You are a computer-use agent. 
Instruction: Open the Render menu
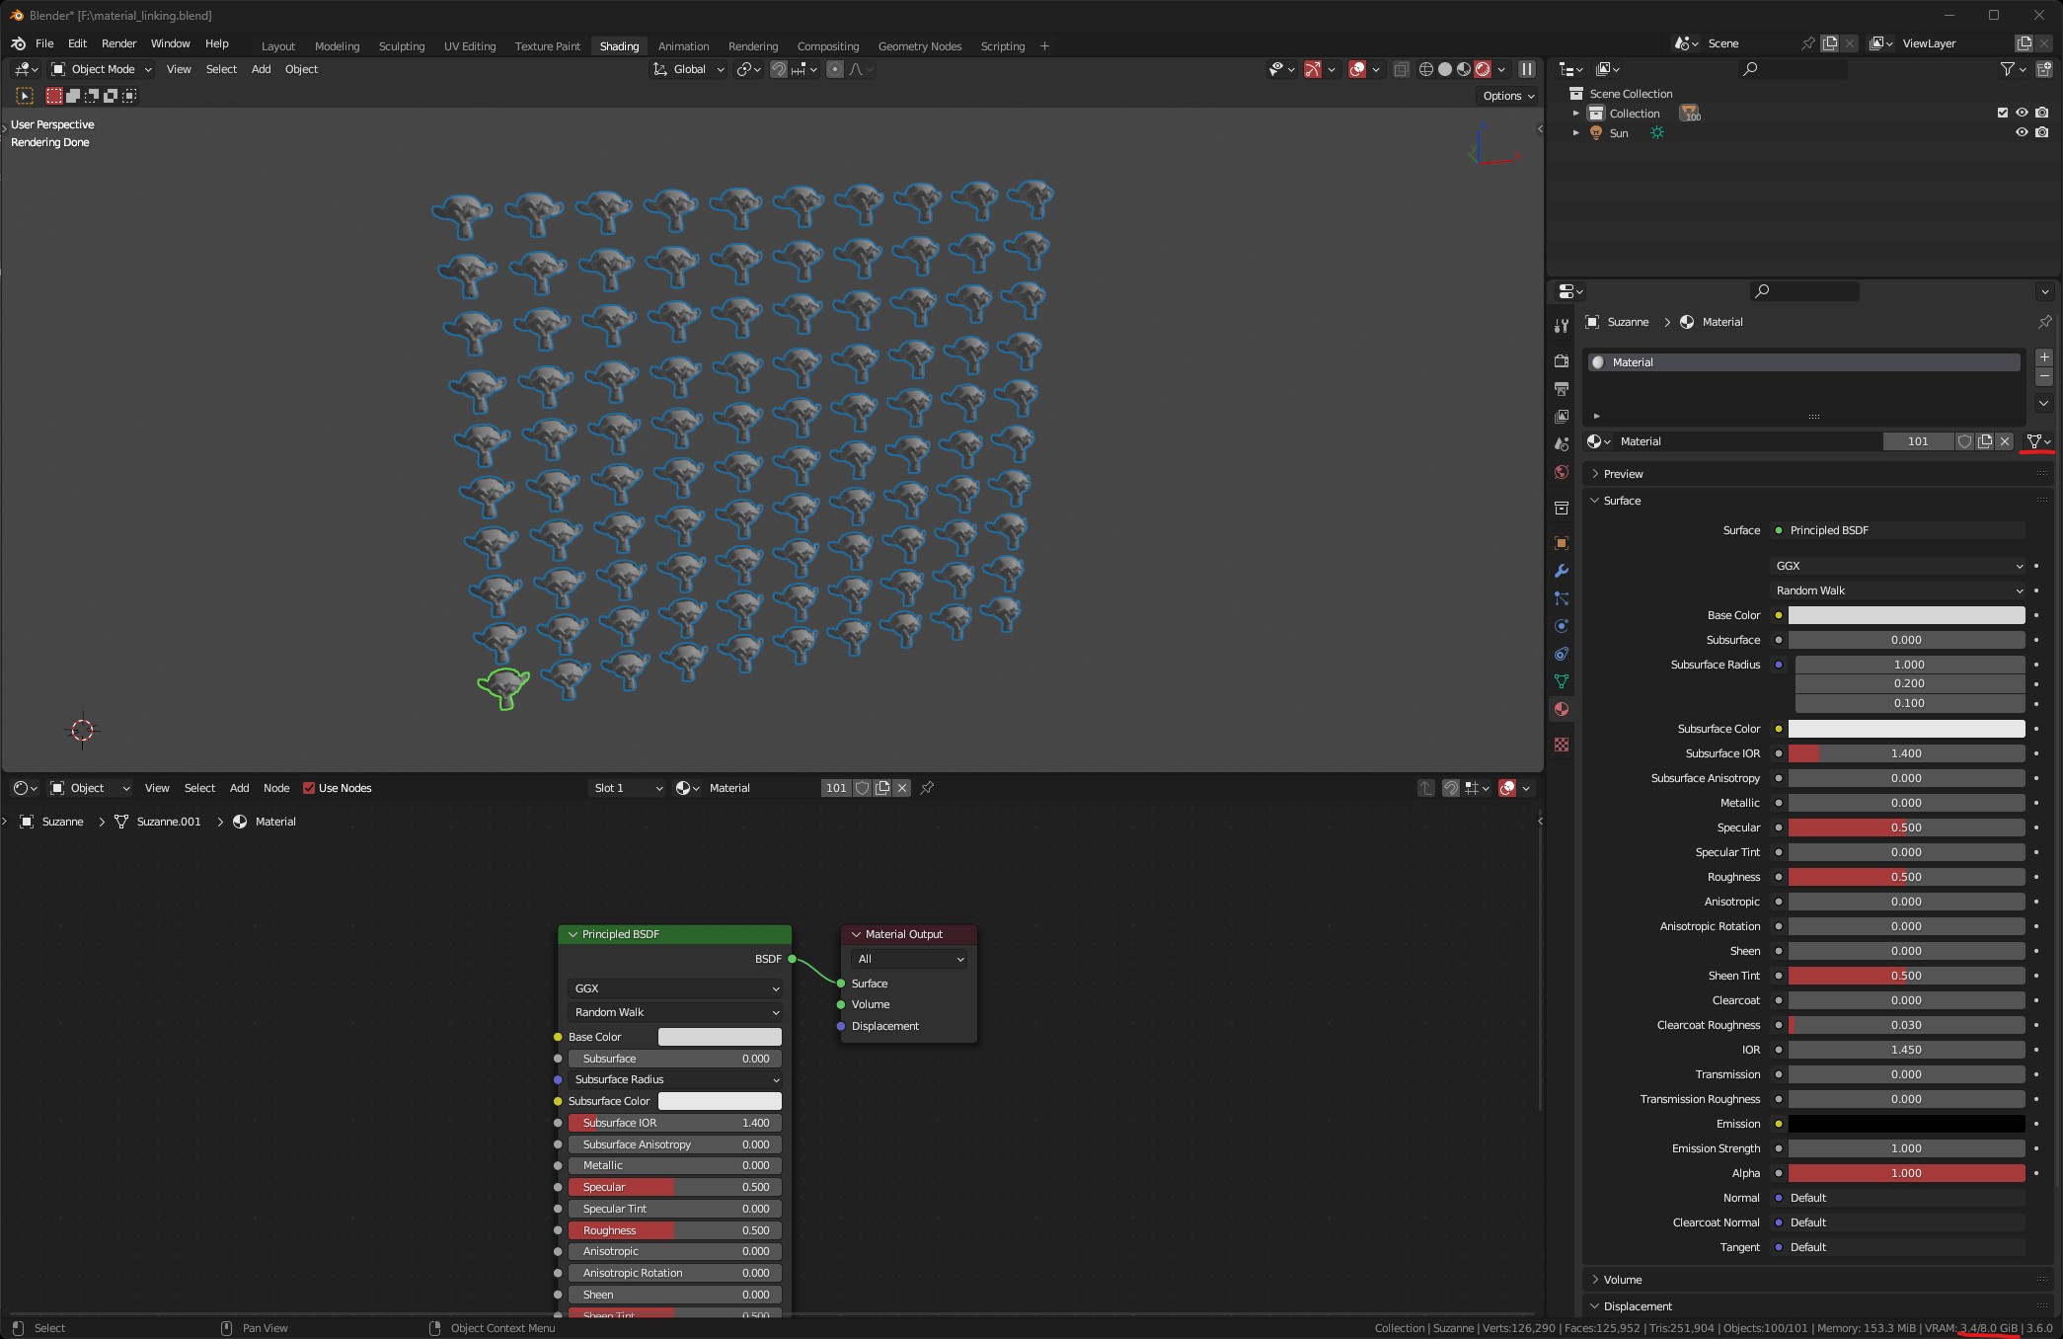click(x=118, y=43)
